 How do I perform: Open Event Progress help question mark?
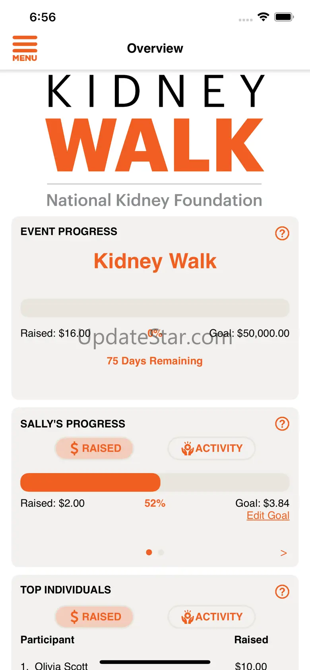[x=282, y=233]
